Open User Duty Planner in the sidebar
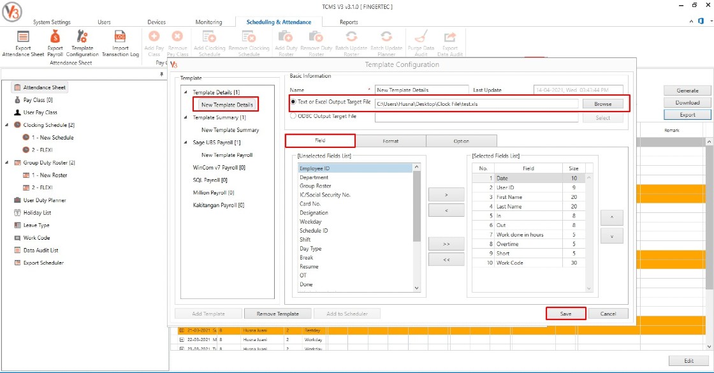714x373 pixels. pyautogui.click(x=40, y=200)
